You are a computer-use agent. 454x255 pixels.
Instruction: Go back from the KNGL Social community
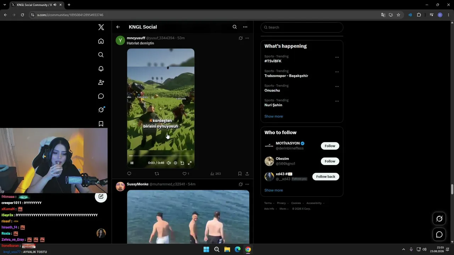tap(118, 27)
